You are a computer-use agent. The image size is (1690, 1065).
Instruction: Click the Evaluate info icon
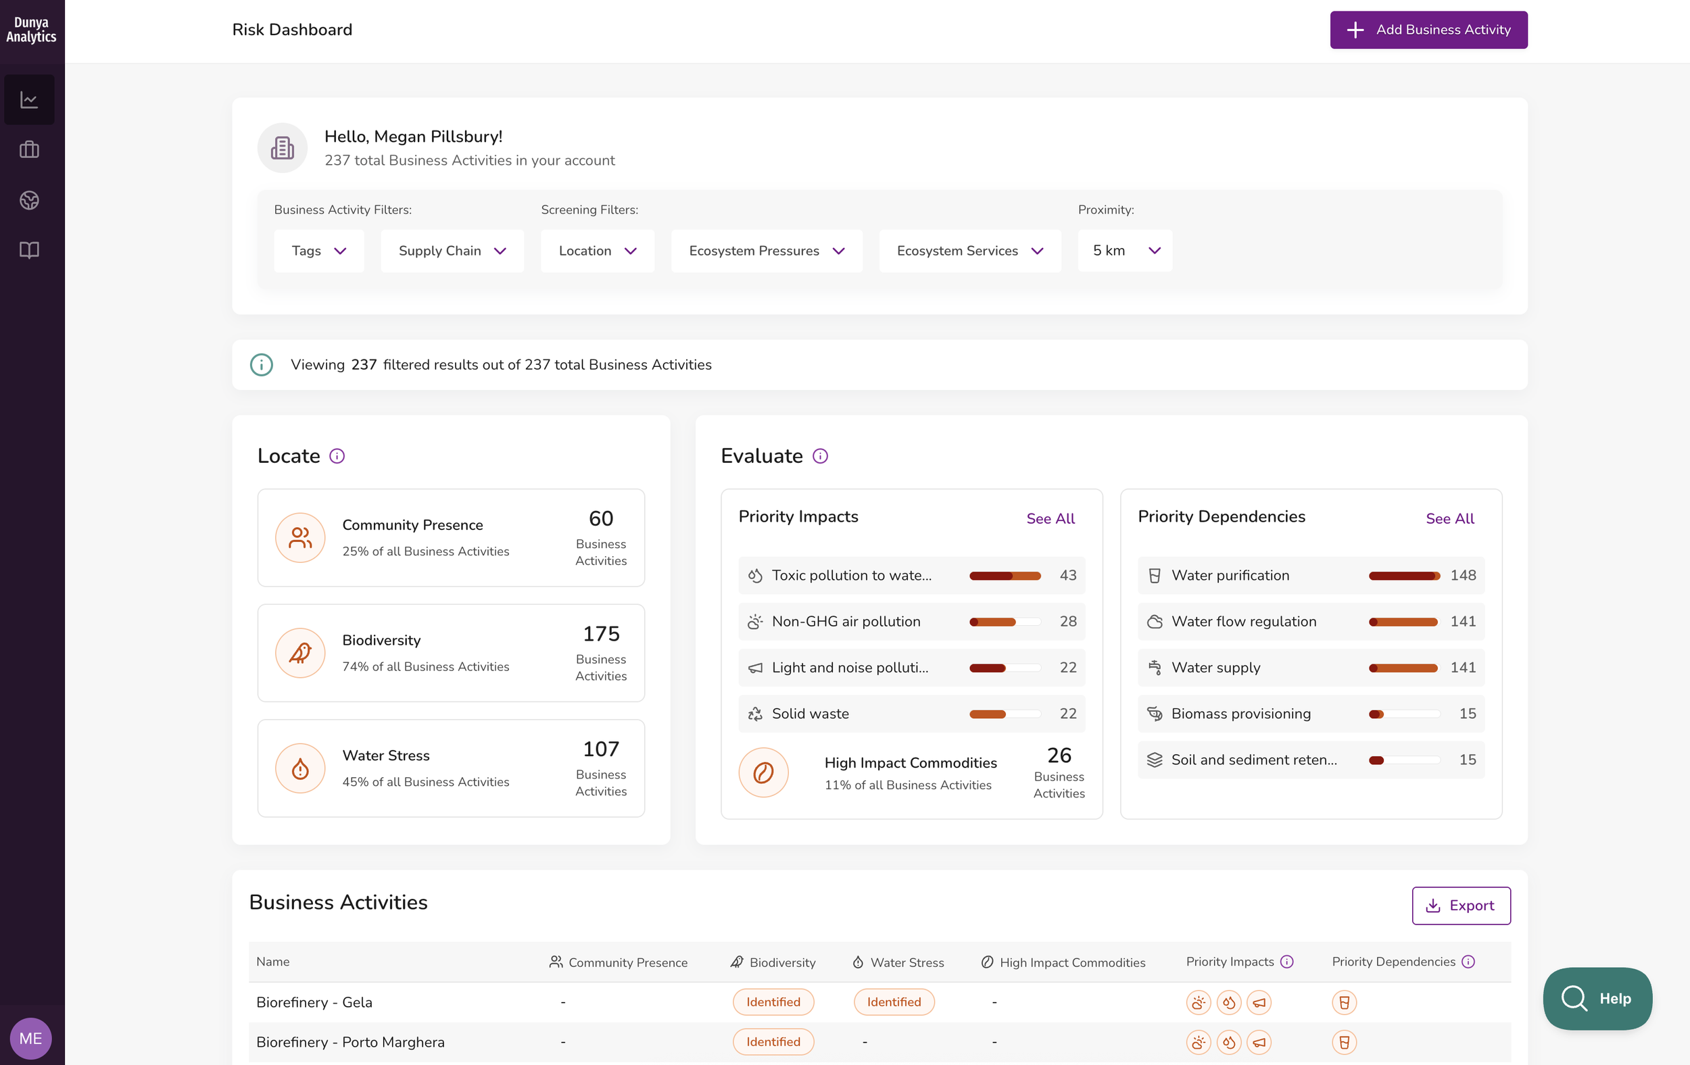(820, 456)
